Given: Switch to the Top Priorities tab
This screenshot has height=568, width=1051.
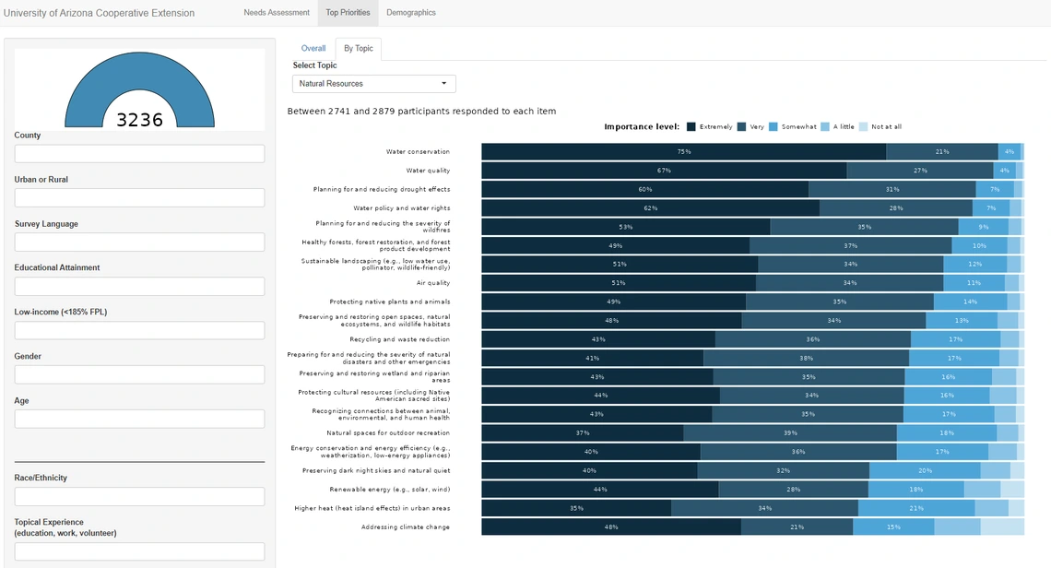Looking at the screenshot, I should [x=348, y=13].
